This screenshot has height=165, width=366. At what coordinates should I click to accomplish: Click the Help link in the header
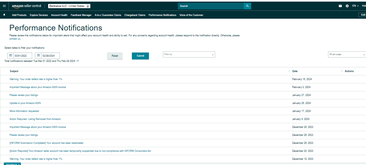click(x=364, y=6)
